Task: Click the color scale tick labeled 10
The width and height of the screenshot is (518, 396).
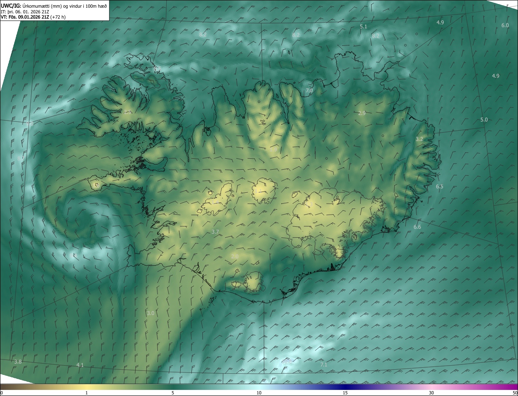Action: [x=259, y=393]
